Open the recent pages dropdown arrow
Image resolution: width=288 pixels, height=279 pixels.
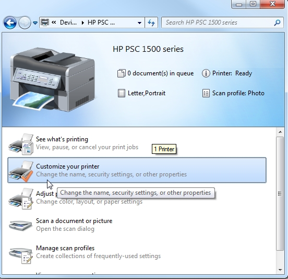35,23
